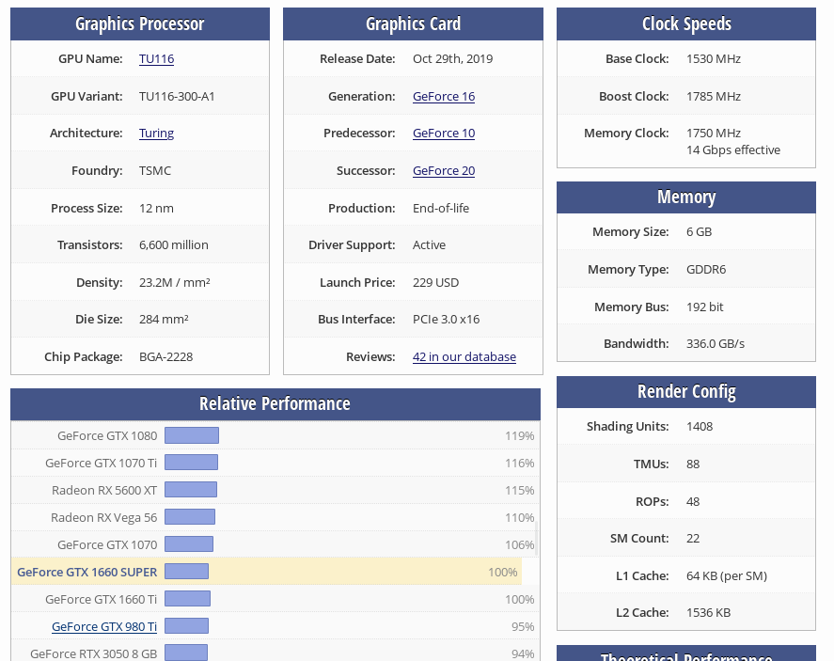The image size is (834, 661).
Task: Select the TU116-300-A1 GPU variant value
Action: tap(177, 96)
